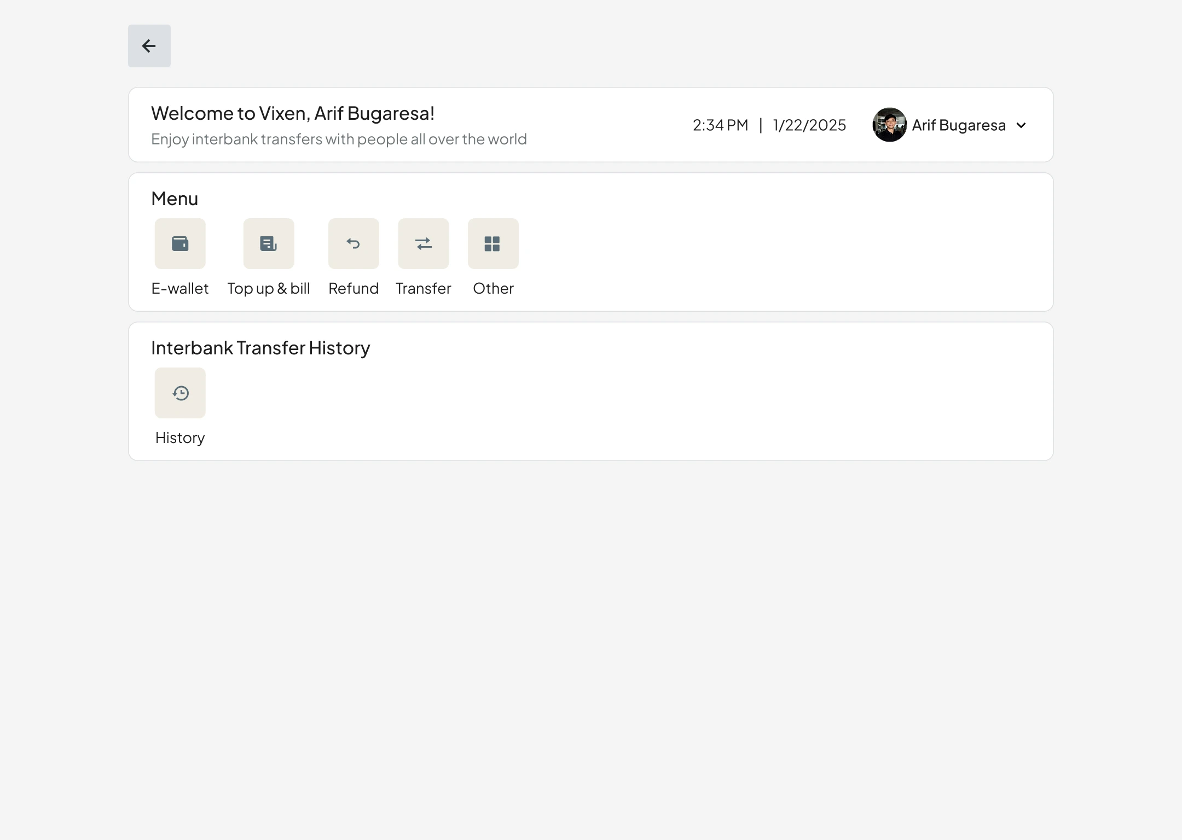Click the E-wallet label
This screenshot has width=1182, height=840.
pyautogui.click(x=180, y=289)
